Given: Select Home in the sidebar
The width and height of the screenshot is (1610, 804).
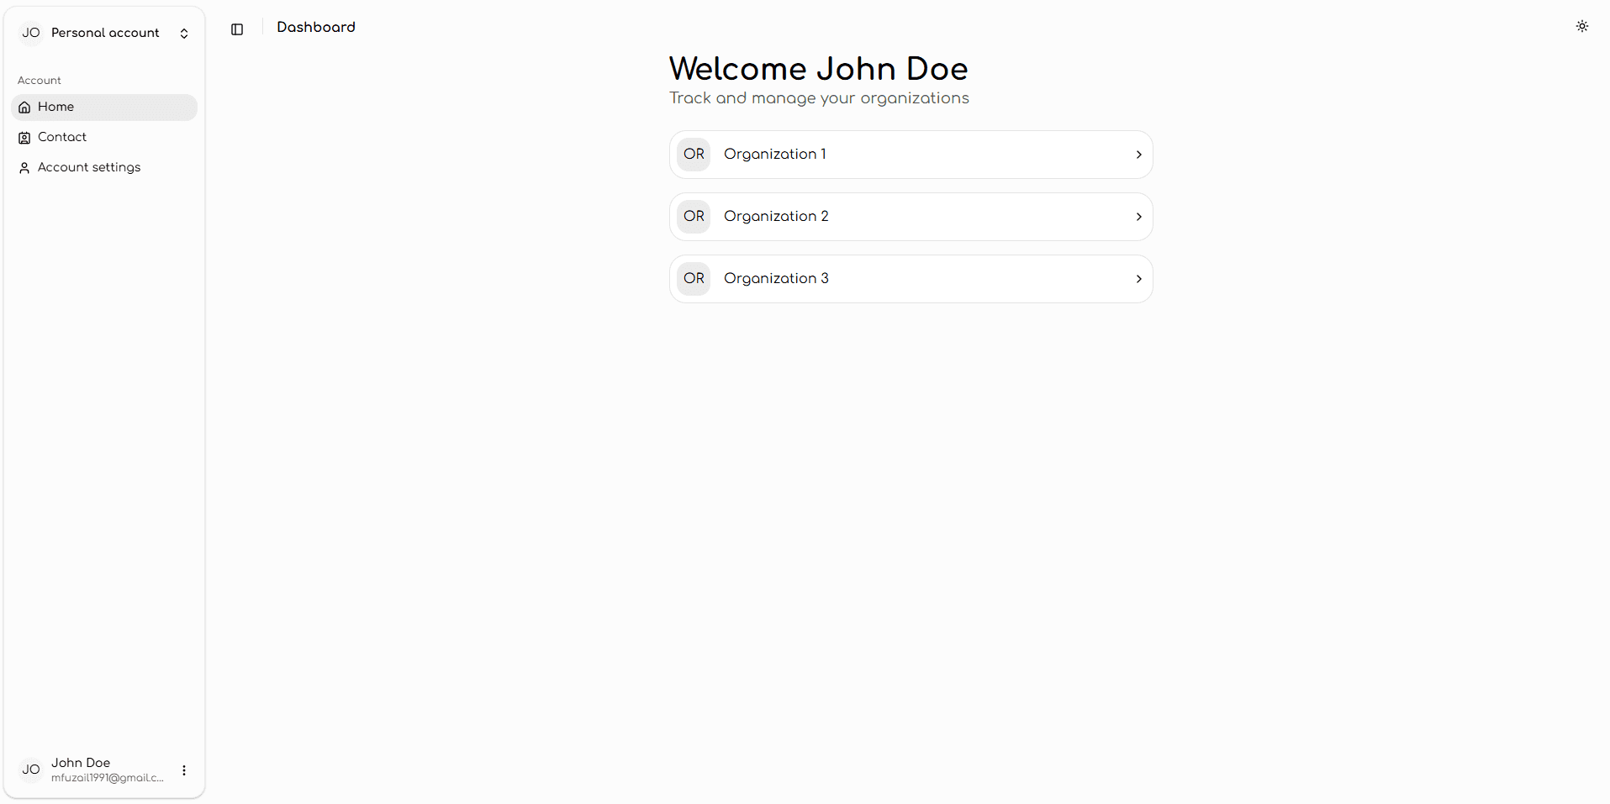Looking at the screenshot, I should pyautogui.click(x=56, y=107).
